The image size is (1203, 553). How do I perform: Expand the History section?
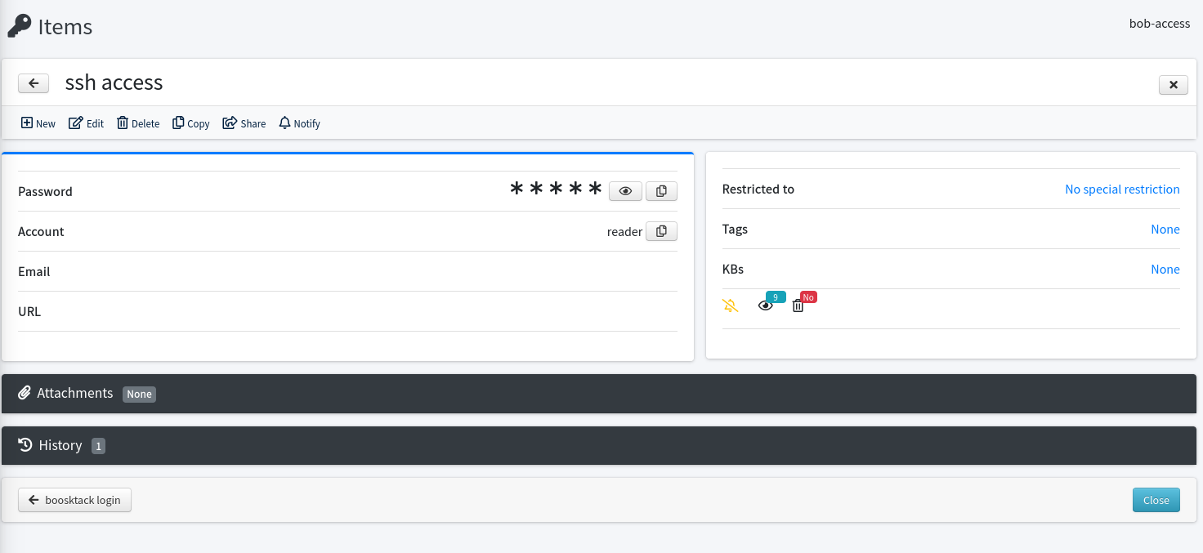tap(60, 446)
